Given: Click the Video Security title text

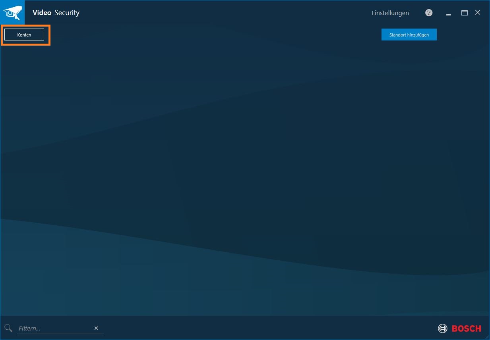Looking at the screenshot, I should coord(56,12).
